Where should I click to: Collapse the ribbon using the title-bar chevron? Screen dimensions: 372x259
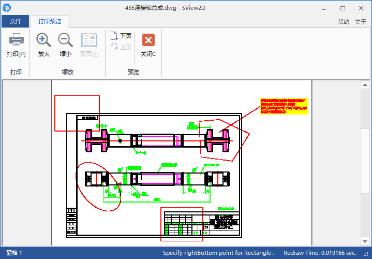click(x=299, y=8)
